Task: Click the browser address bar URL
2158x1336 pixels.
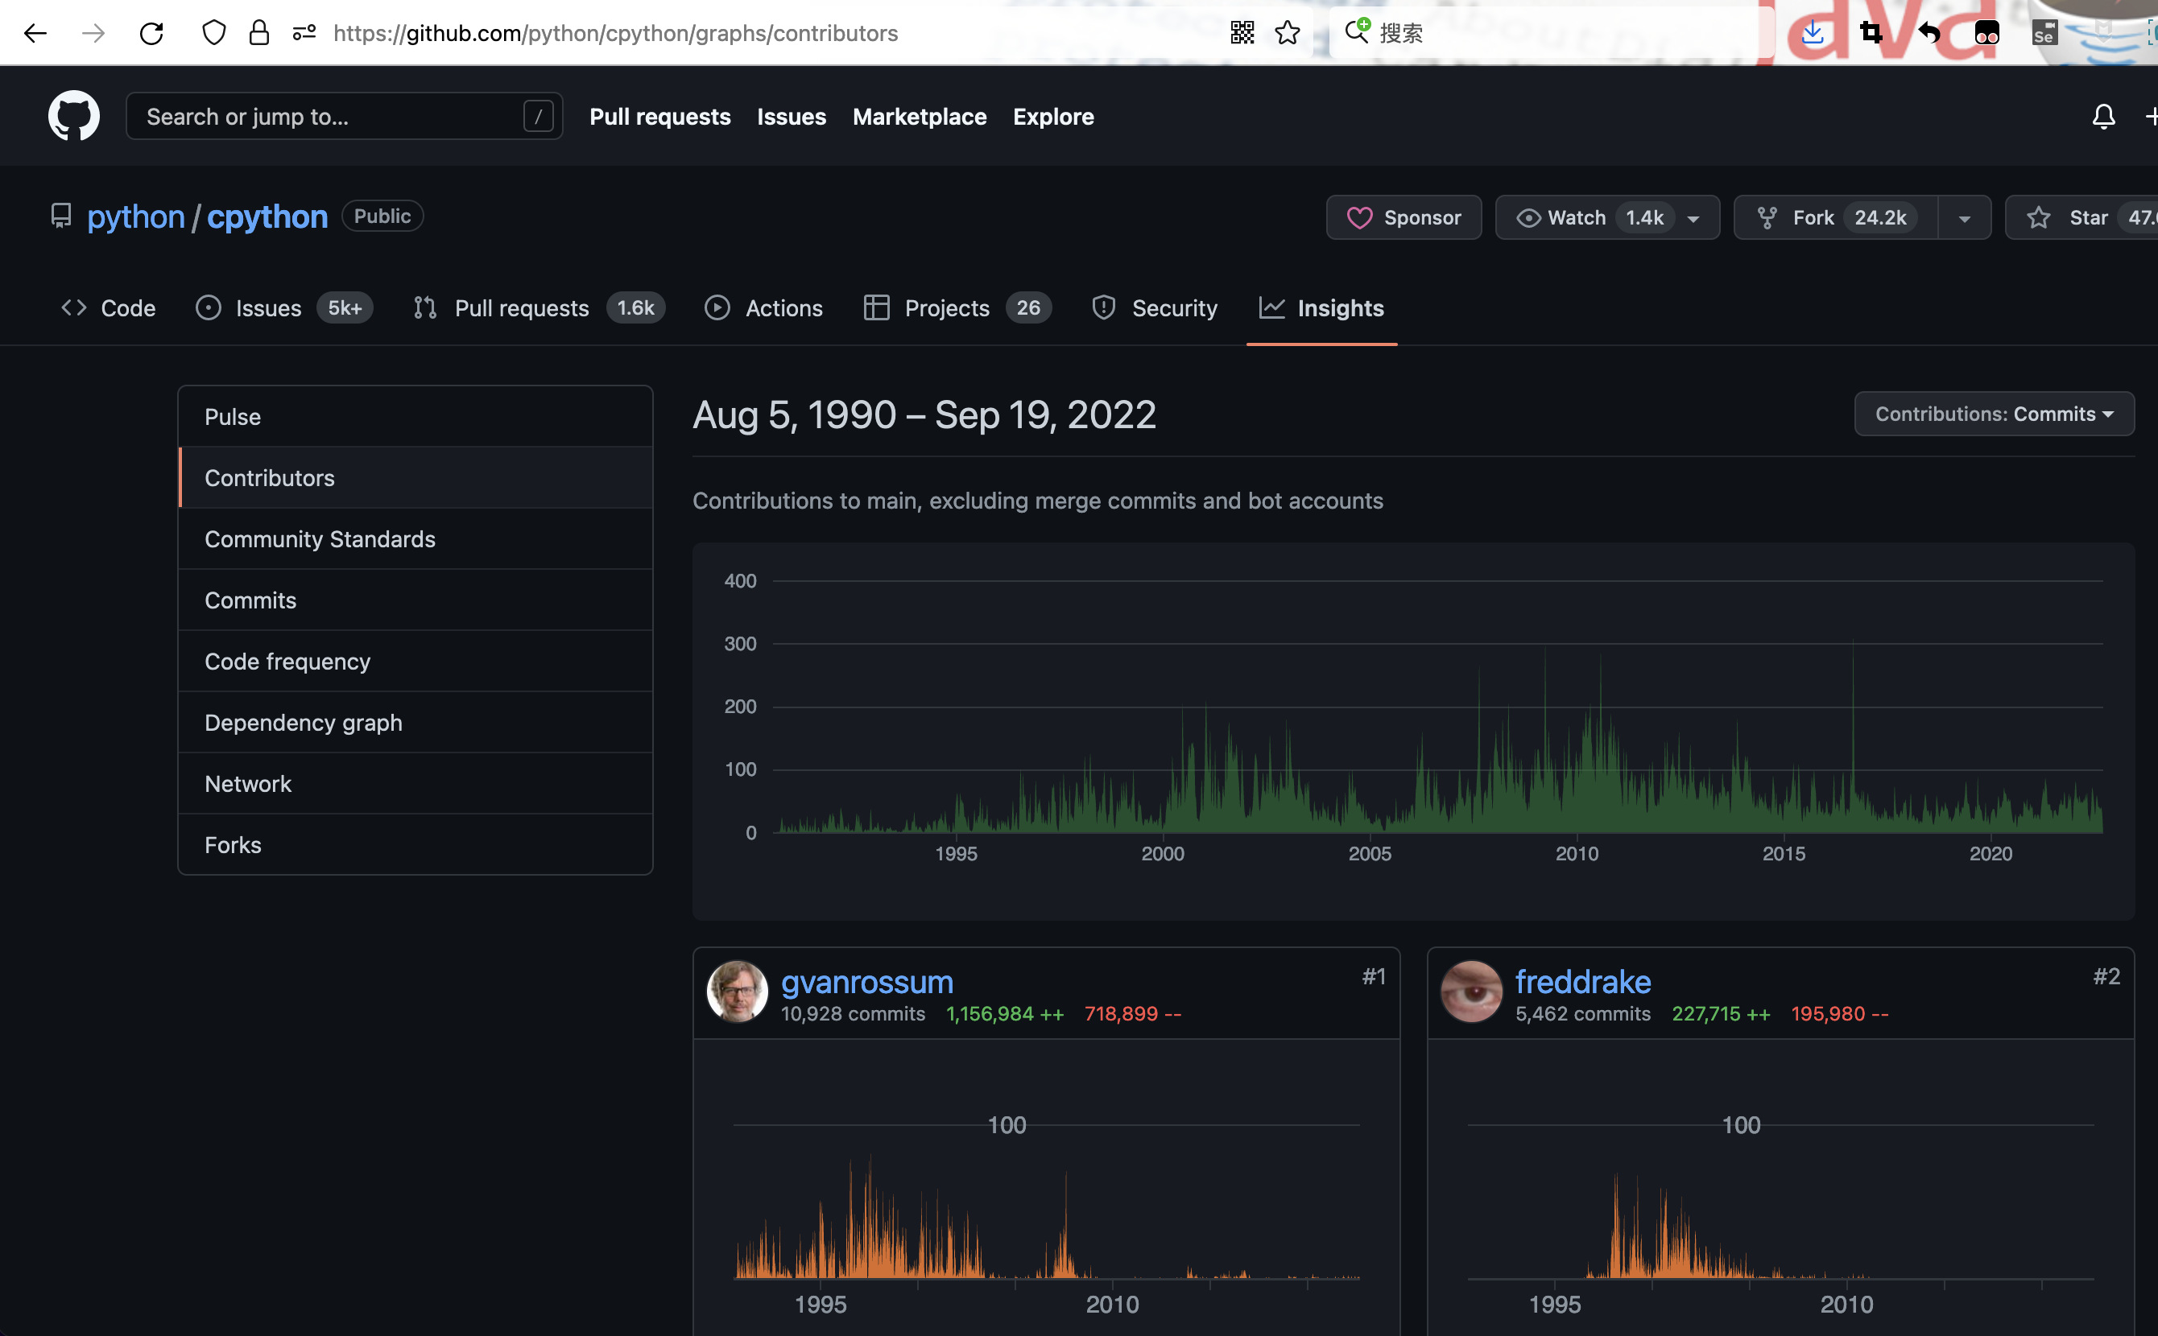Action: tap(615, 34)
